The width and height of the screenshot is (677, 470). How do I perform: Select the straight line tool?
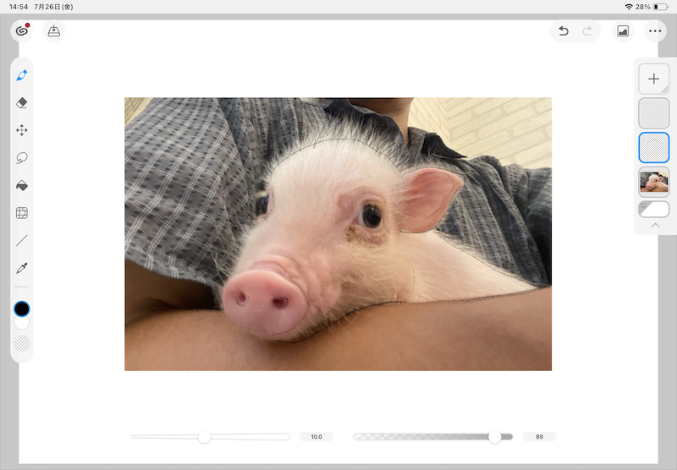click(x=22, y=241)
